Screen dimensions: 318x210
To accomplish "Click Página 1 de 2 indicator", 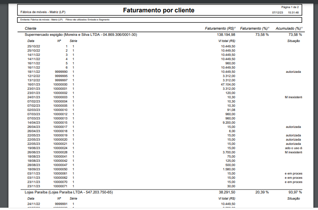I will click(290, 7).
